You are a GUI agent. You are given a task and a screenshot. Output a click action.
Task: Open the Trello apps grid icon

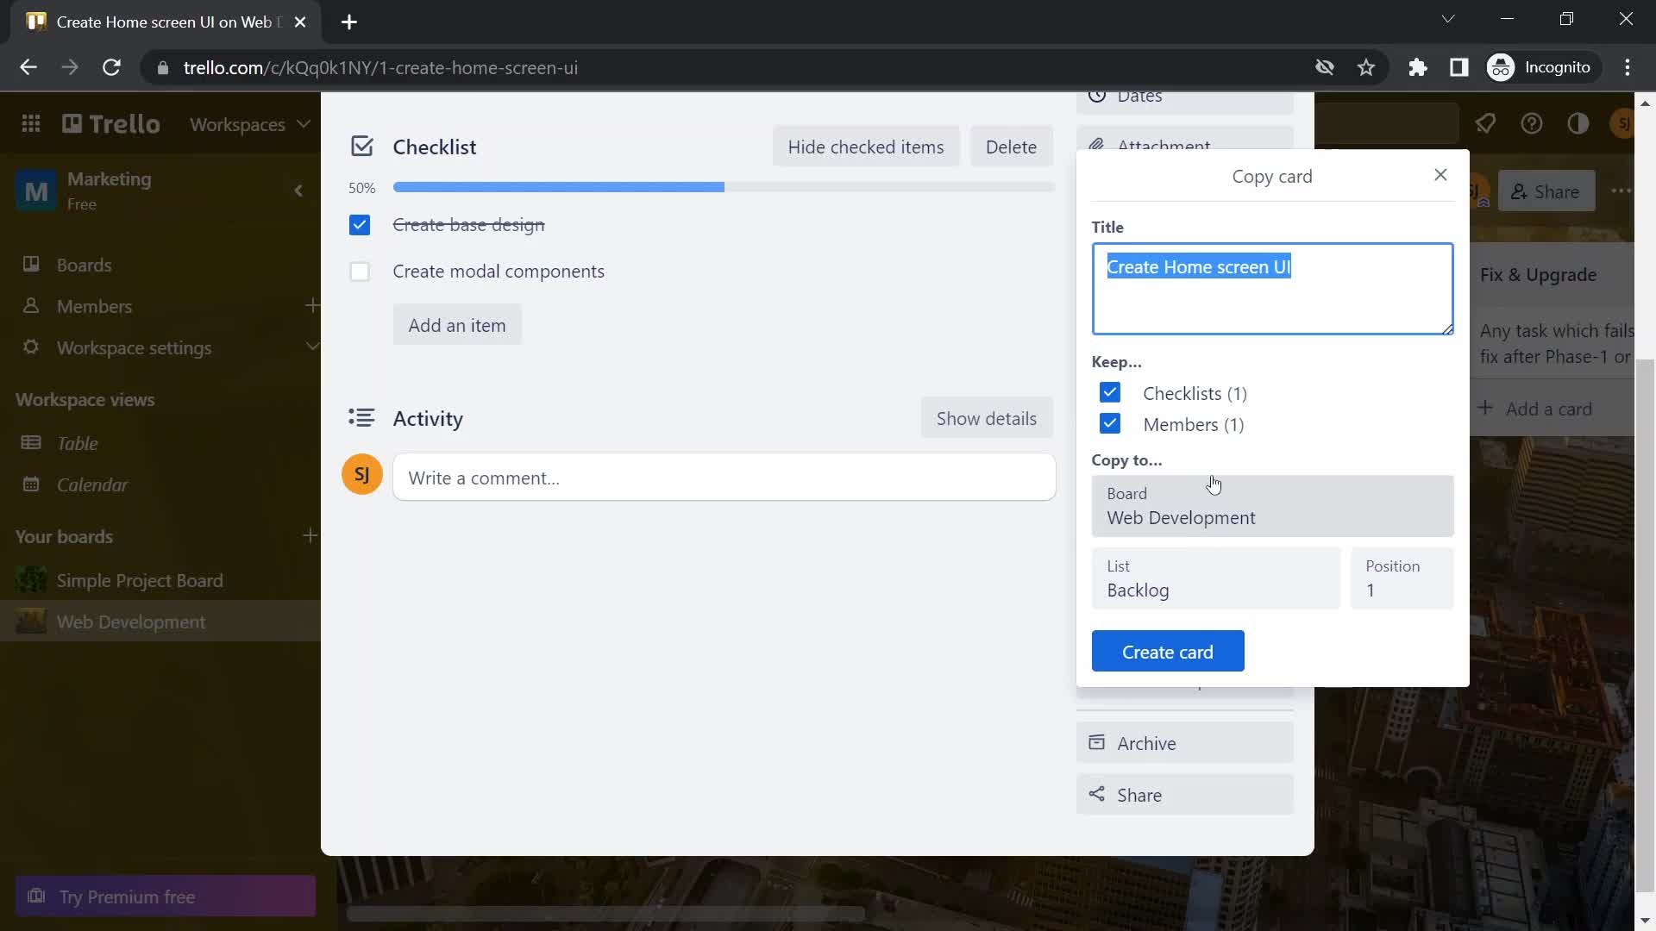coord(31,124)
